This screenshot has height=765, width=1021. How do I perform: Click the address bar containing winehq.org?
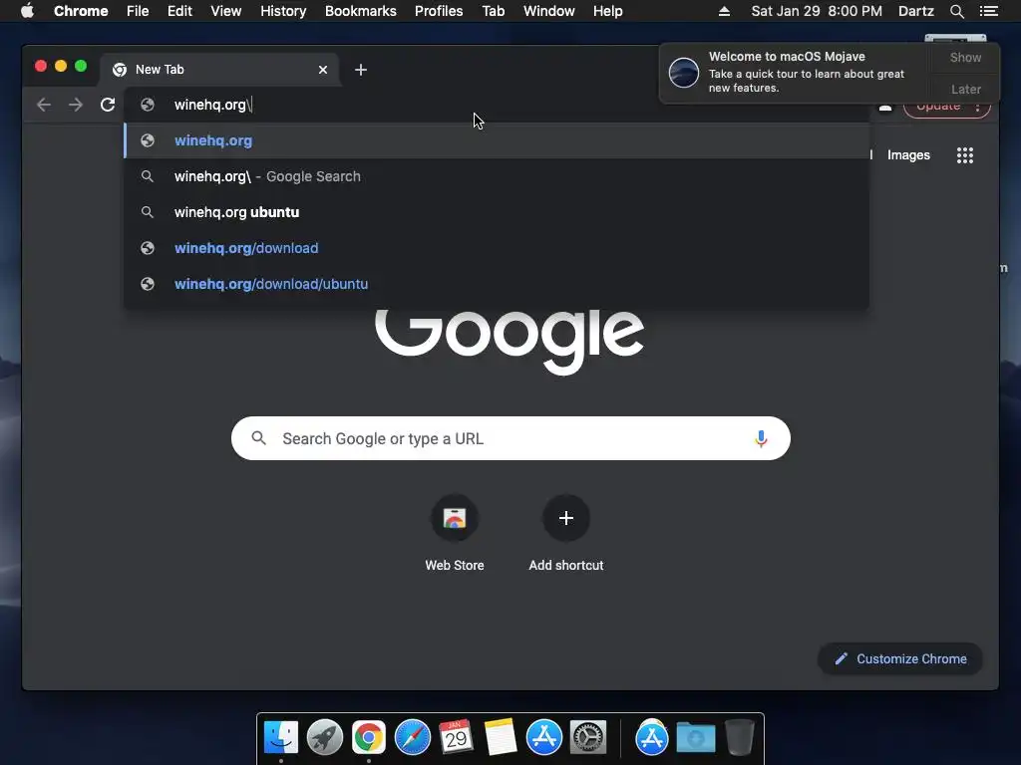click(x=497, y=105)
